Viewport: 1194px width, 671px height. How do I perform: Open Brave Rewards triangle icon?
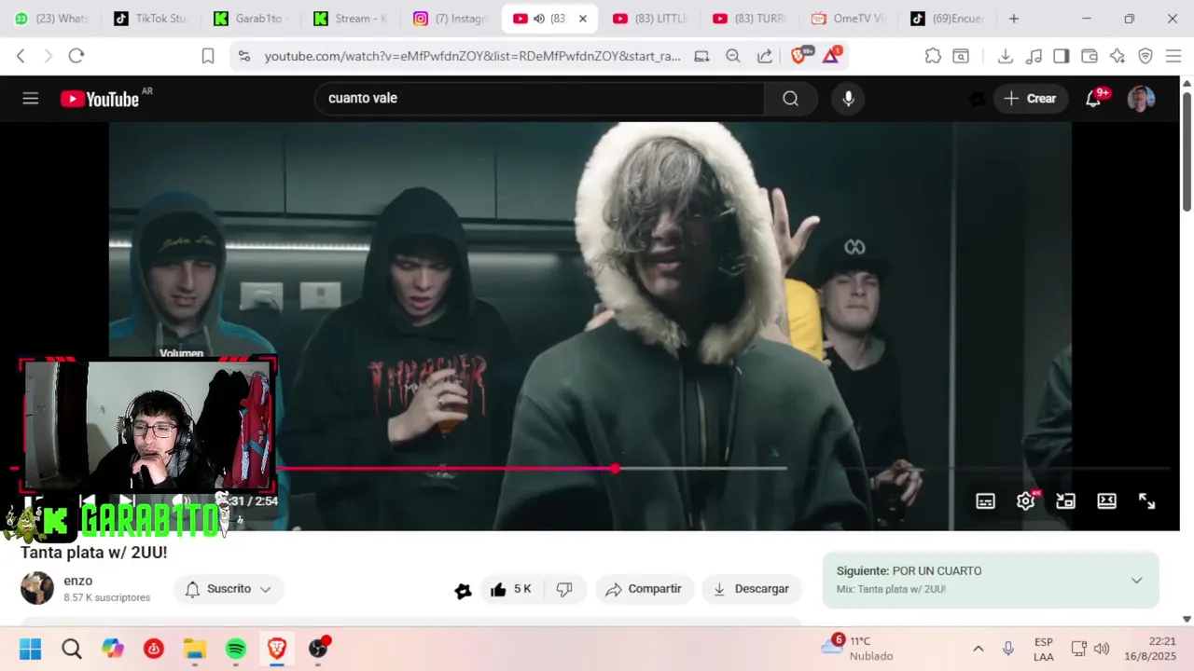pos(831,56)
